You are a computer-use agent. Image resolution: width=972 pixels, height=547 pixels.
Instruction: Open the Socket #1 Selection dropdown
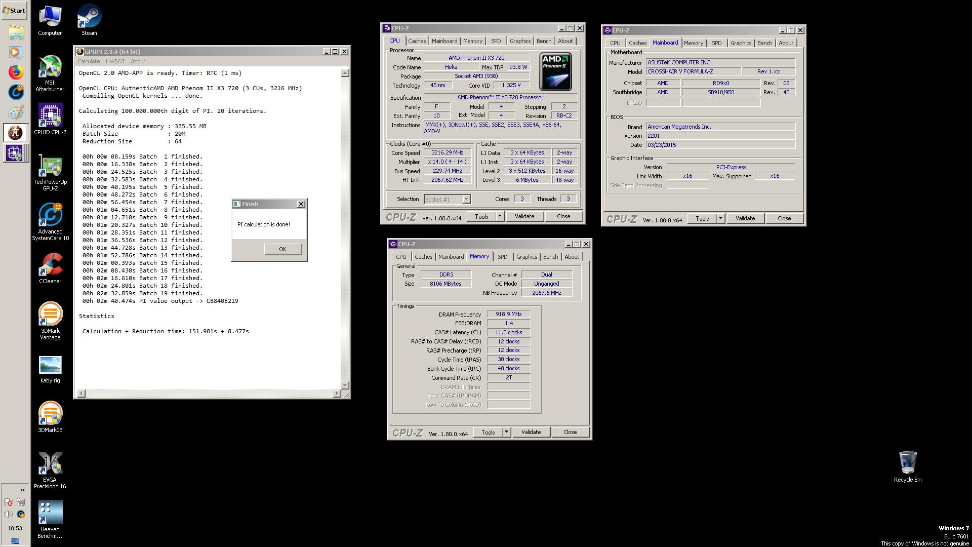(447, 200)
